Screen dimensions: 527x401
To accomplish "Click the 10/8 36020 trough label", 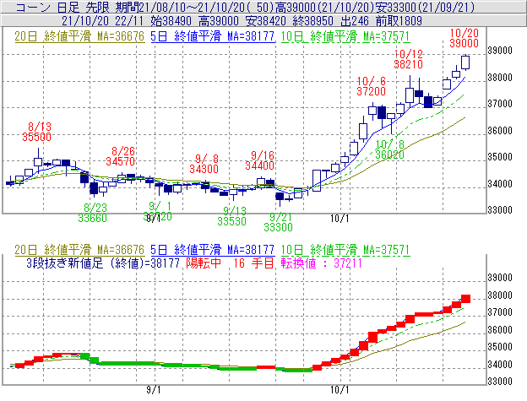I will (389, 149).
